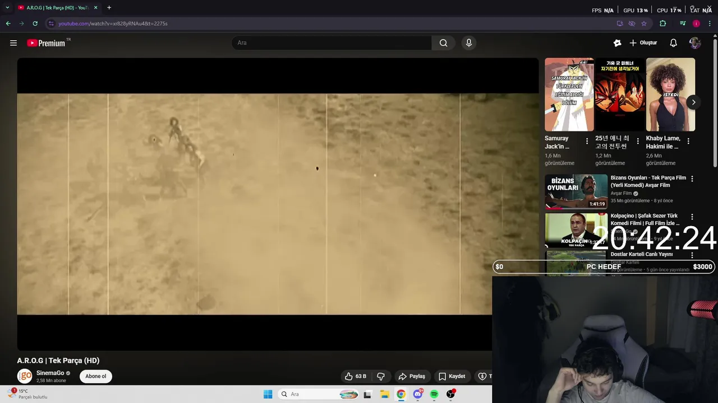Open Kolpaçino video thumbnail
Screen dimensions: 718x403
[x=576, y=229]
